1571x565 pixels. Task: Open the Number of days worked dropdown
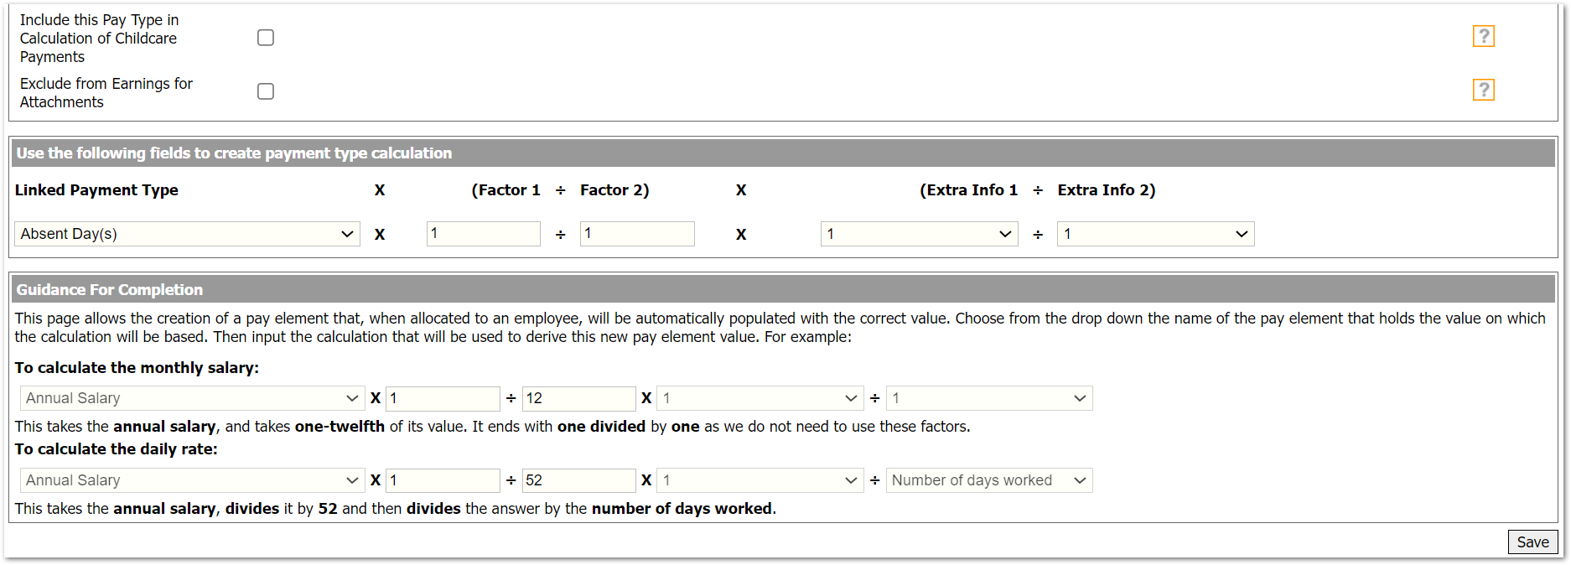click(989, 480)
